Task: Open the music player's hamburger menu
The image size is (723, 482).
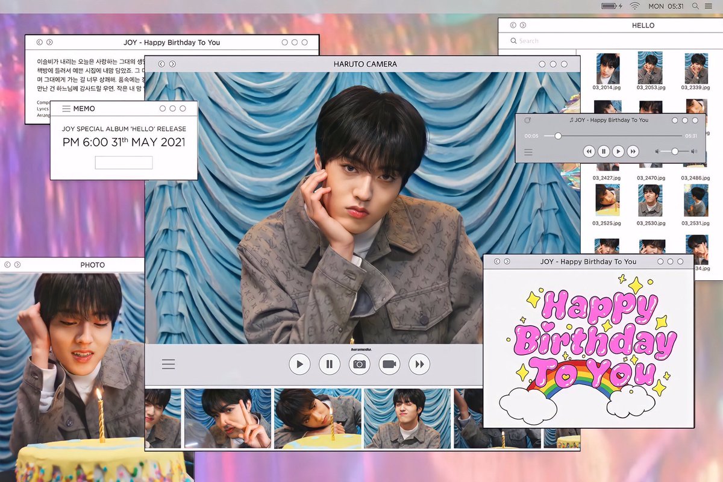Action: coord(528,151)
